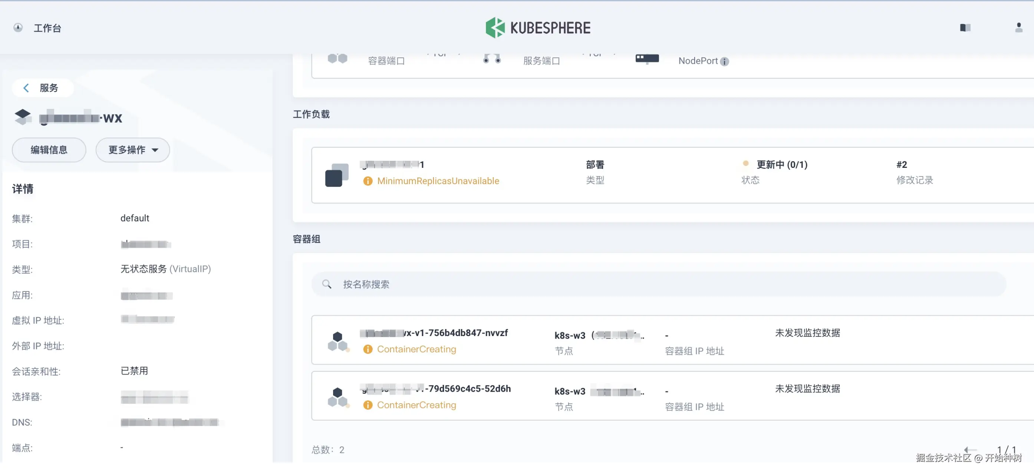Open revision record #2
1034x475 pixels.
[x=901, y=165]
